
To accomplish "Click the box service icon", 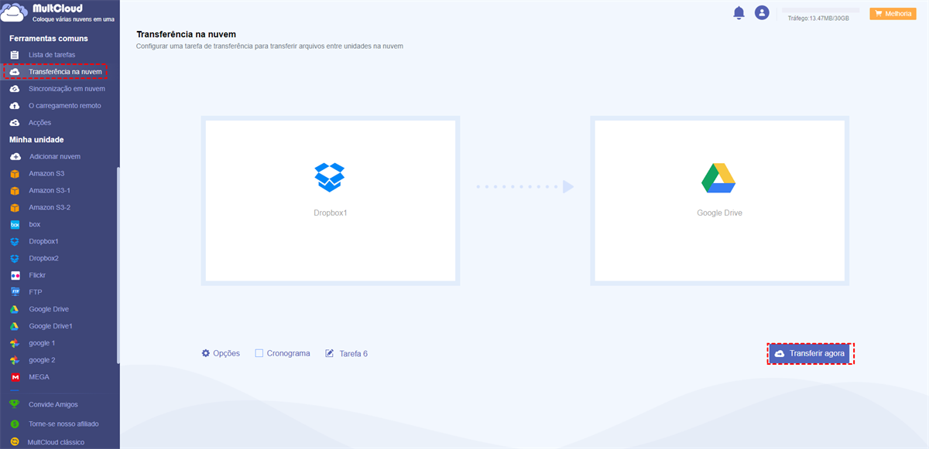I will click(x=15, y=225).
